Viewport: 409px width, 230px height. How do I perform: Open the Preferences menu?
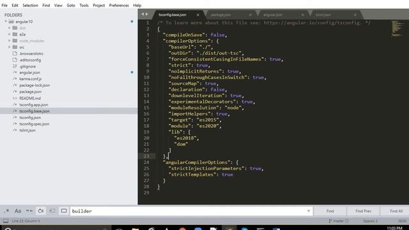point(119,5)
